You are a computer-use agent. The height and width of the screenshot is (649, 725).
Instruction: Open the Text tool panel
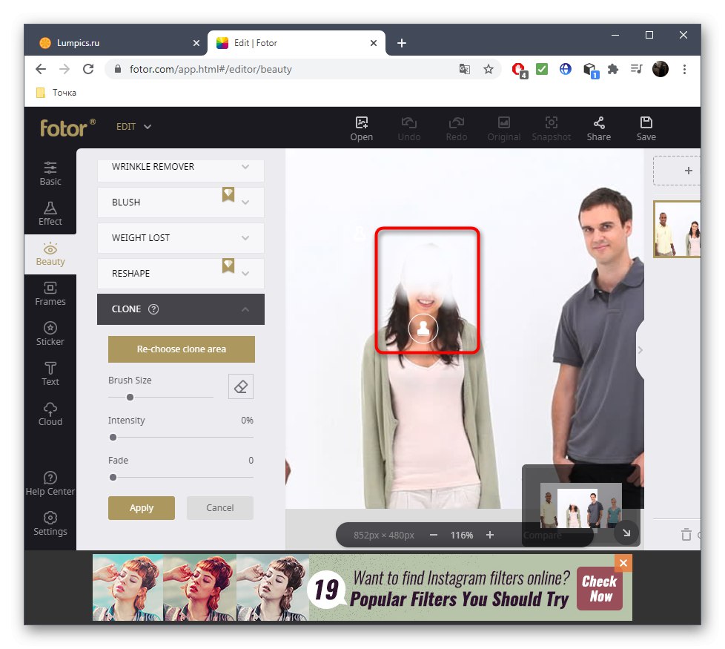[50, 374]
